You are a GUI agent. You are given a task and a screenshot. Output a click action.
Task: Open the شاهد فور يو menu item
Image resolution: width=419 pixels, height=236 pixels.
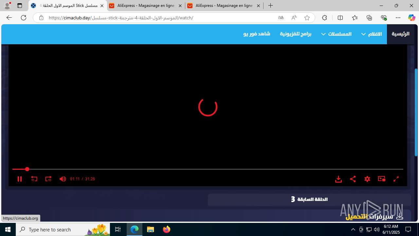[257, 34]
